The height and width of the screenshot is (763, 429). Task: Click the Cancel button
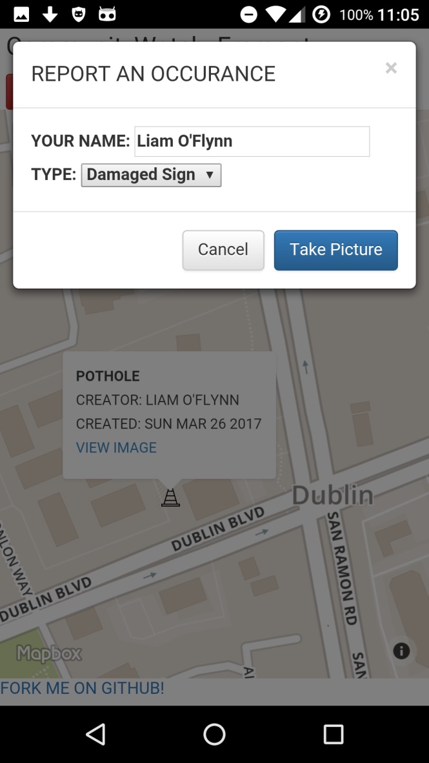223,250
